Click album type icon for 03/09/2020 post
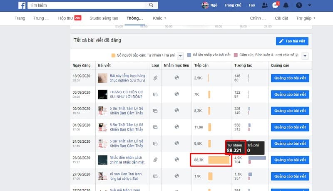 [155, 94]
